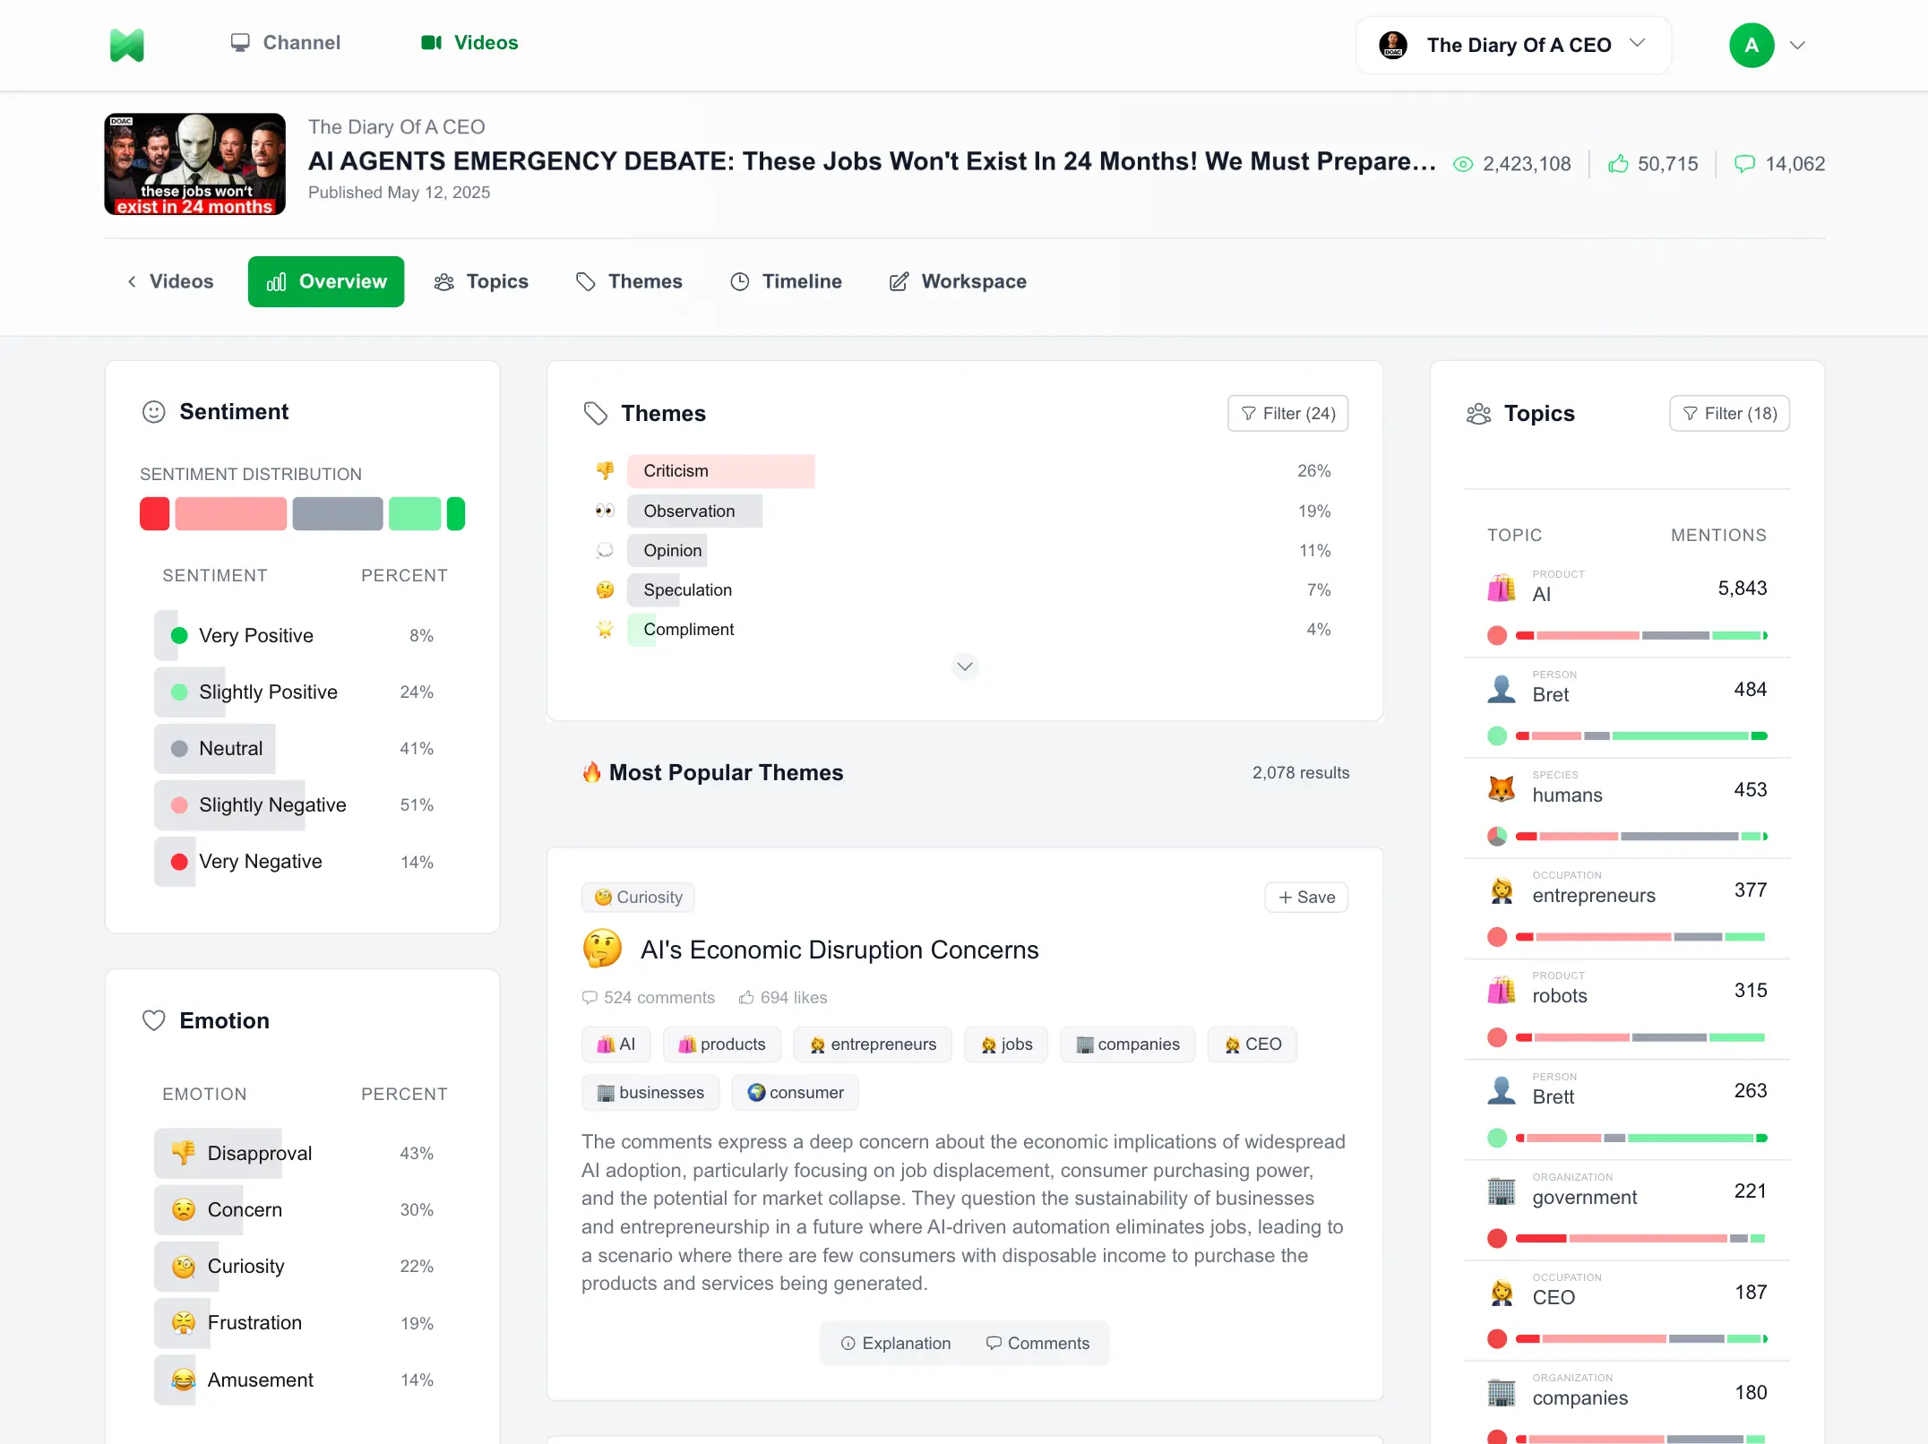
Task: Click the Observation eyes icon
Action: coord(606,511)
